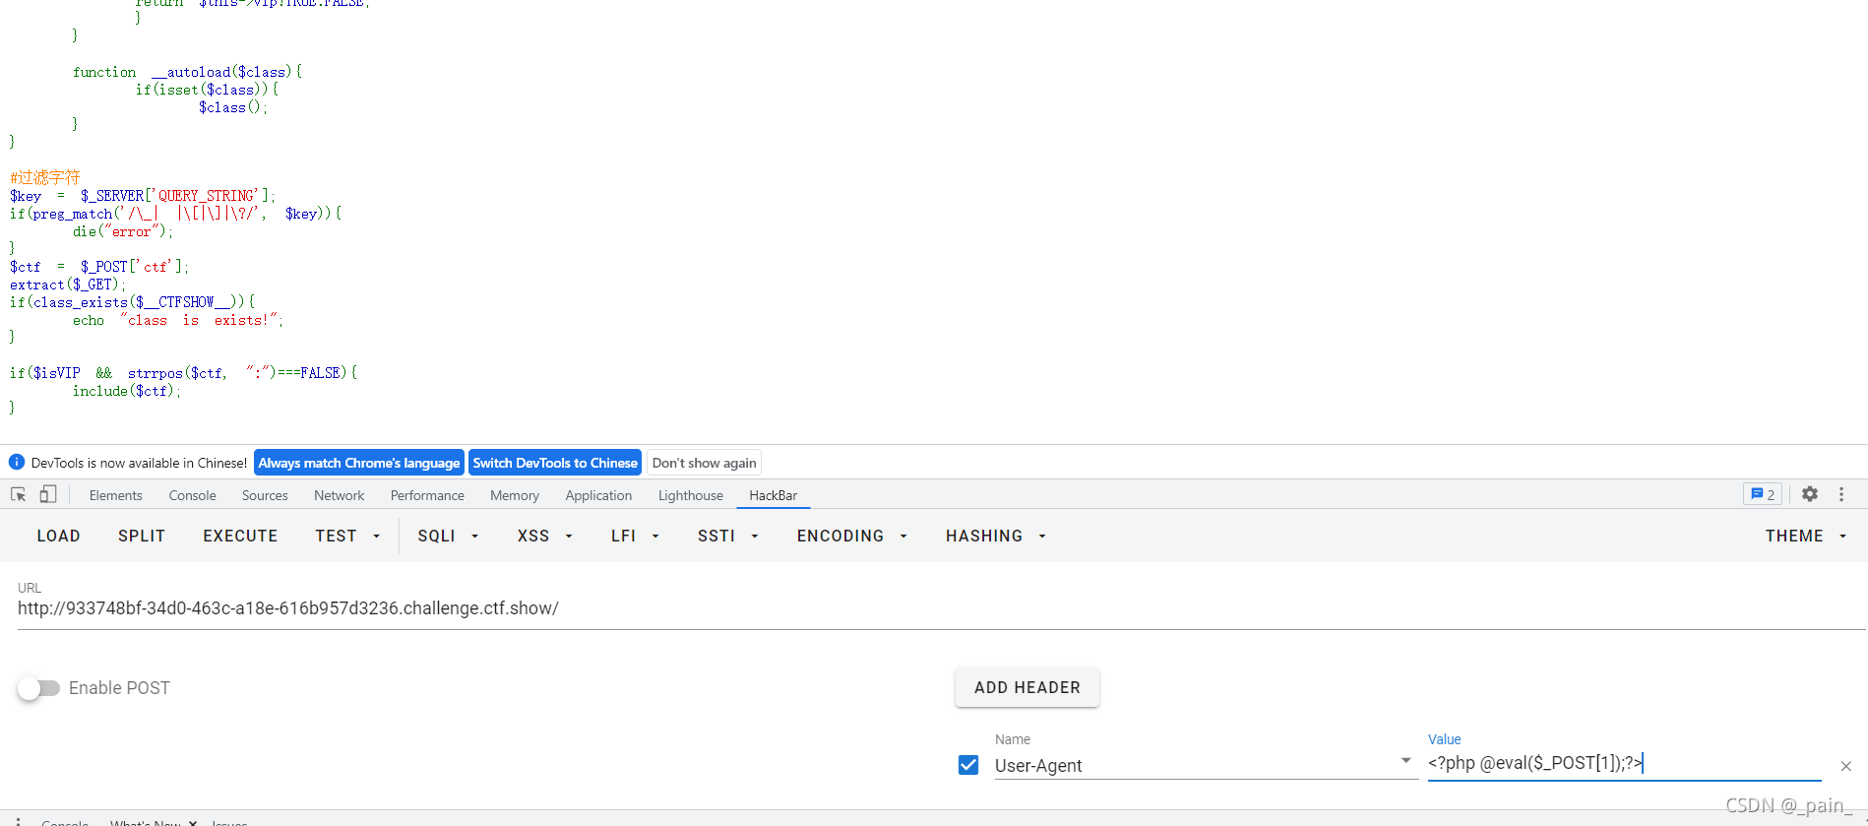Click the SPLIT button in HackBar
Viewport: 1868px width, 826px height.
(142, 536)
